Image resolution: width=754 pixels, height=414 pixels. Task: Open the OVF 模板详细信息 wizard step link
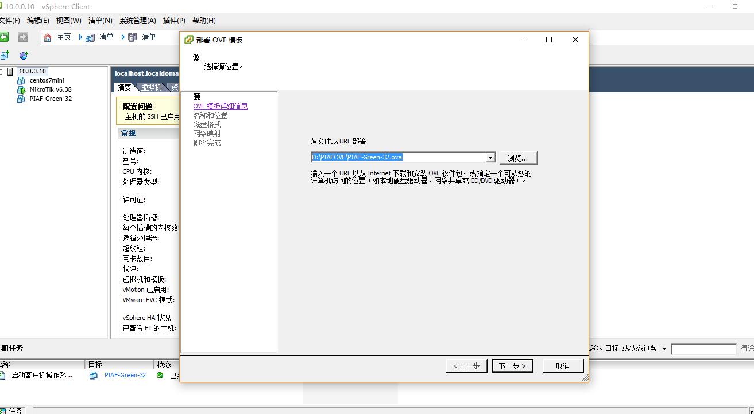click(x=221, y=106)
